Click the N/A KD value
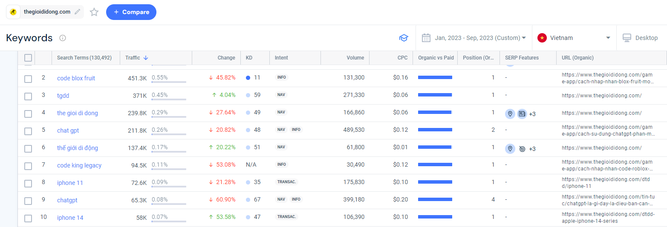The height and width of the screenshot is (227, 667). point(251,165)
